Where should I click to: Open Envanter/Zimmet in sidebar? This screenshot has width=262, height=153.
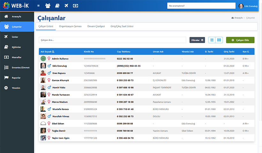pos(17,68)
